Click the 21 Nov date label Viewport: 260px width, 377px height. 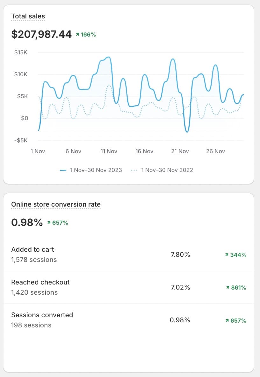pyautogui.click(x=180, y=151)
